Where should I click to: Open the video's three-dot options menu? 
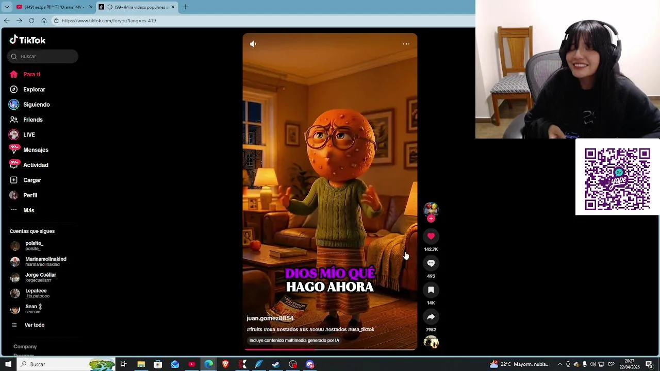coord(406,44)
